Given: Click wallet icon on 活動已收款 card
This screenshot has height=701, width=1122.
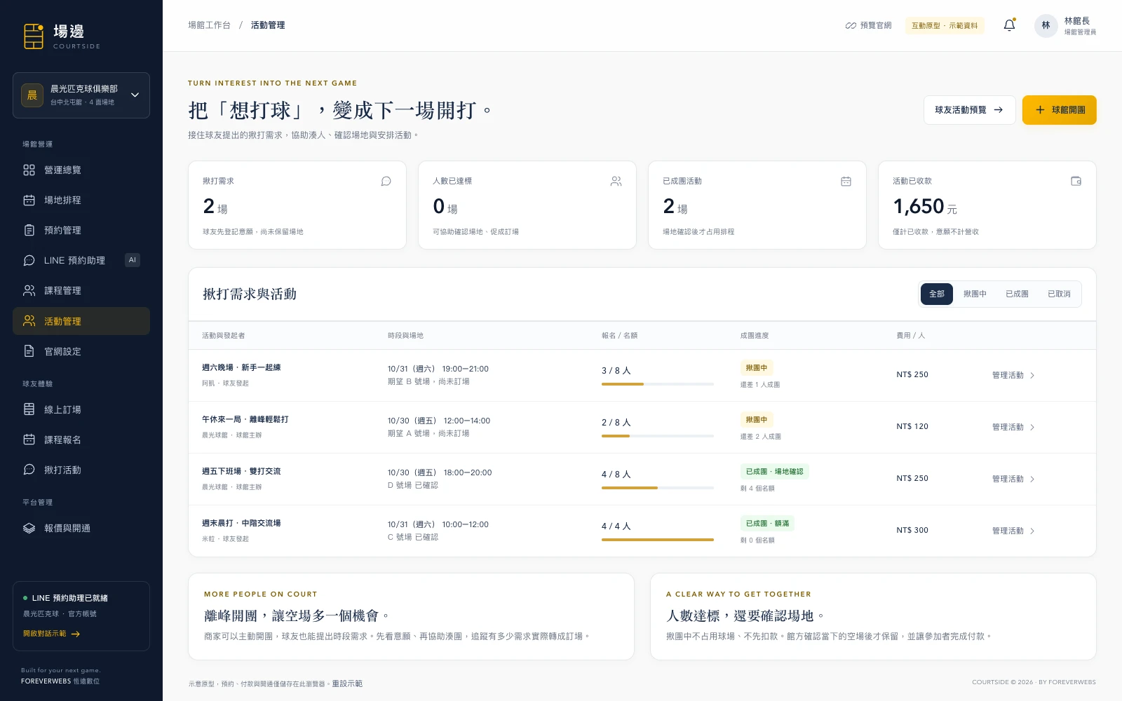Looking at the screenshot, I should (x=1076, y=181).
